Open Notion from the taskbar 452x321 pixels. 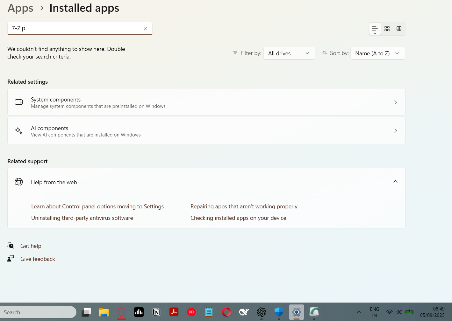(x=156, y=312)
